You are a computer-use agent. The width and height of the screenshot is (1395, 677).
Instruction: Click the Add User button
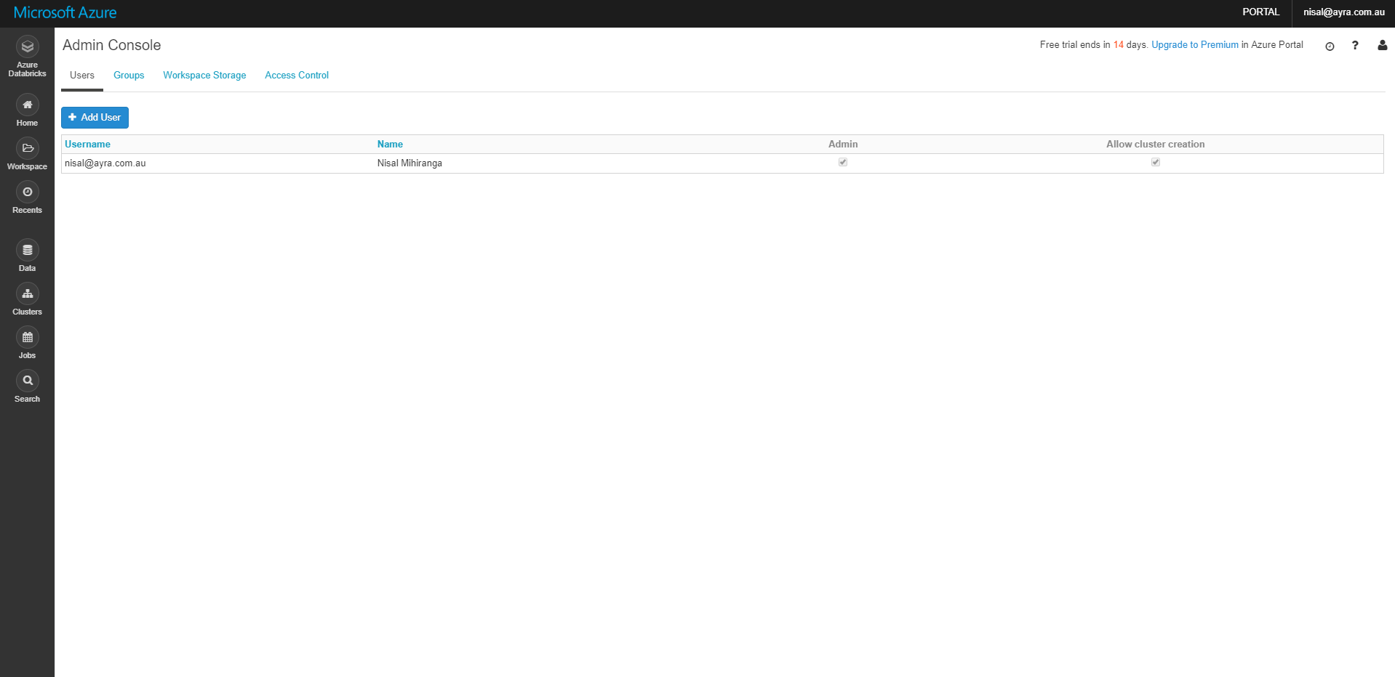tap(95, 118)
